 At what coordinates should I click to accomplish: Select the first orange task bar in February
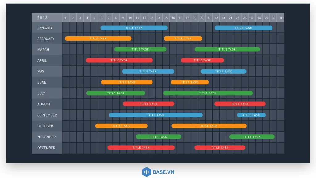pos(98,39)
